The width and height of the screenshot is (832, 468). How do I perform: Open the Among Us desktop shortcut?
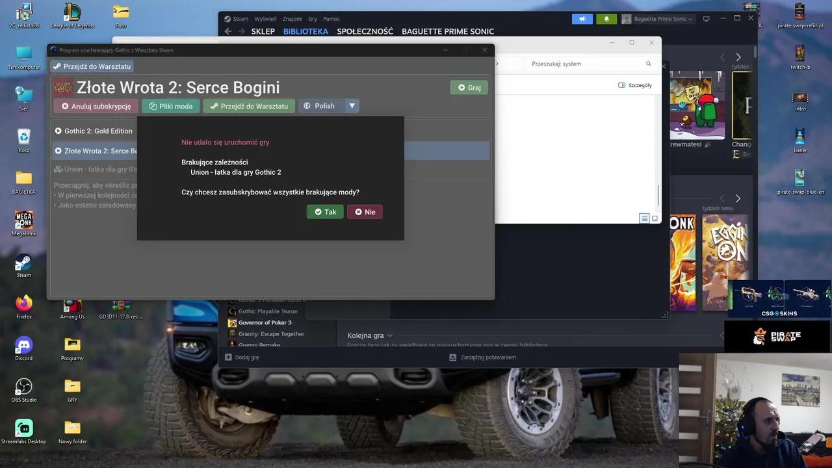72,307
